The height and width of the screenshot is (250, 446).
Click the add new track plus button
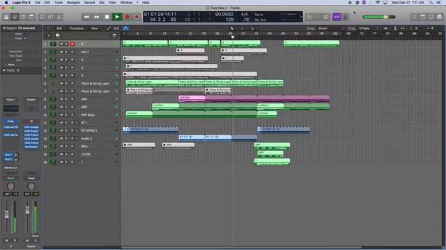coord(48,35)
